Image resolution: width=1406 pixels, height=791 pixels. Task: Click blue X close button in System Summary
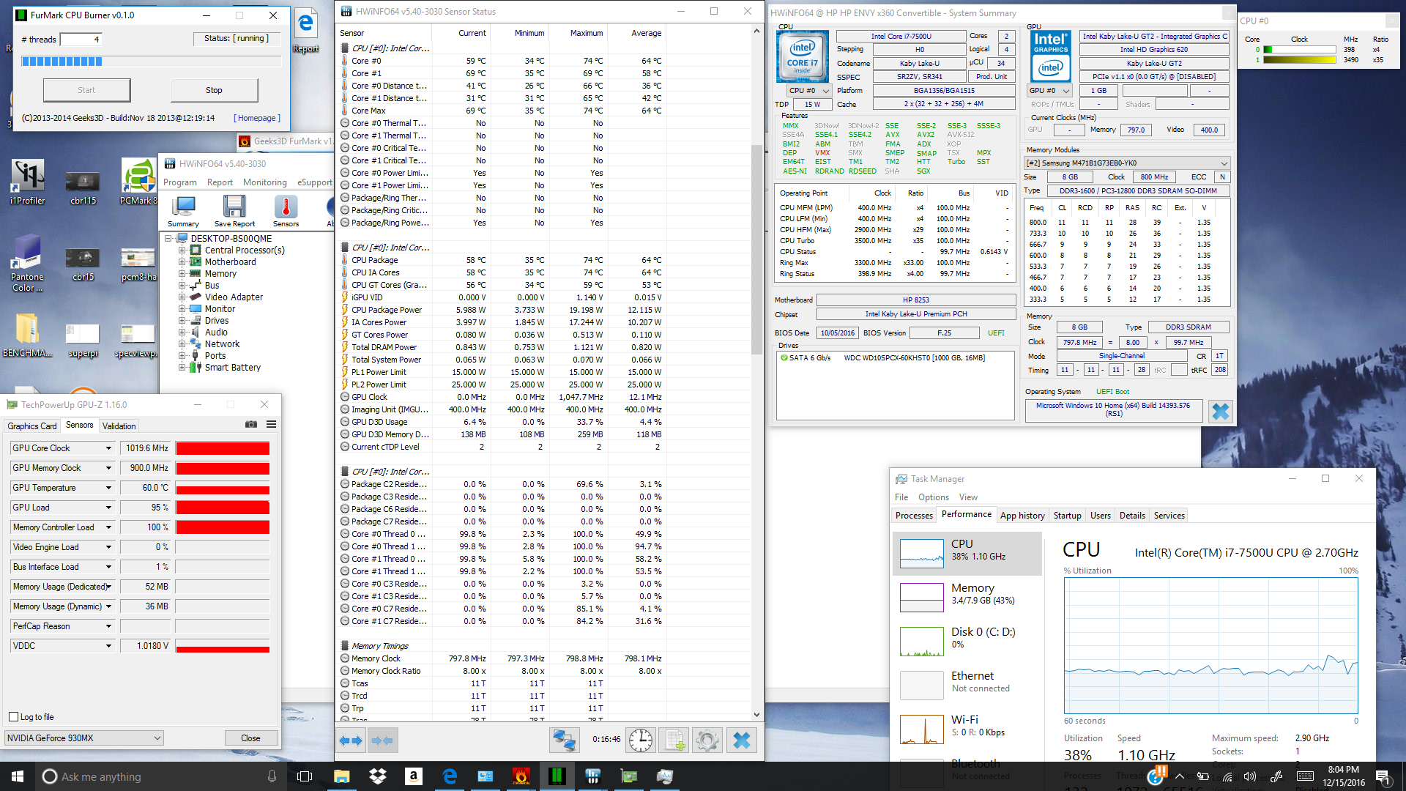point(1220,412)
